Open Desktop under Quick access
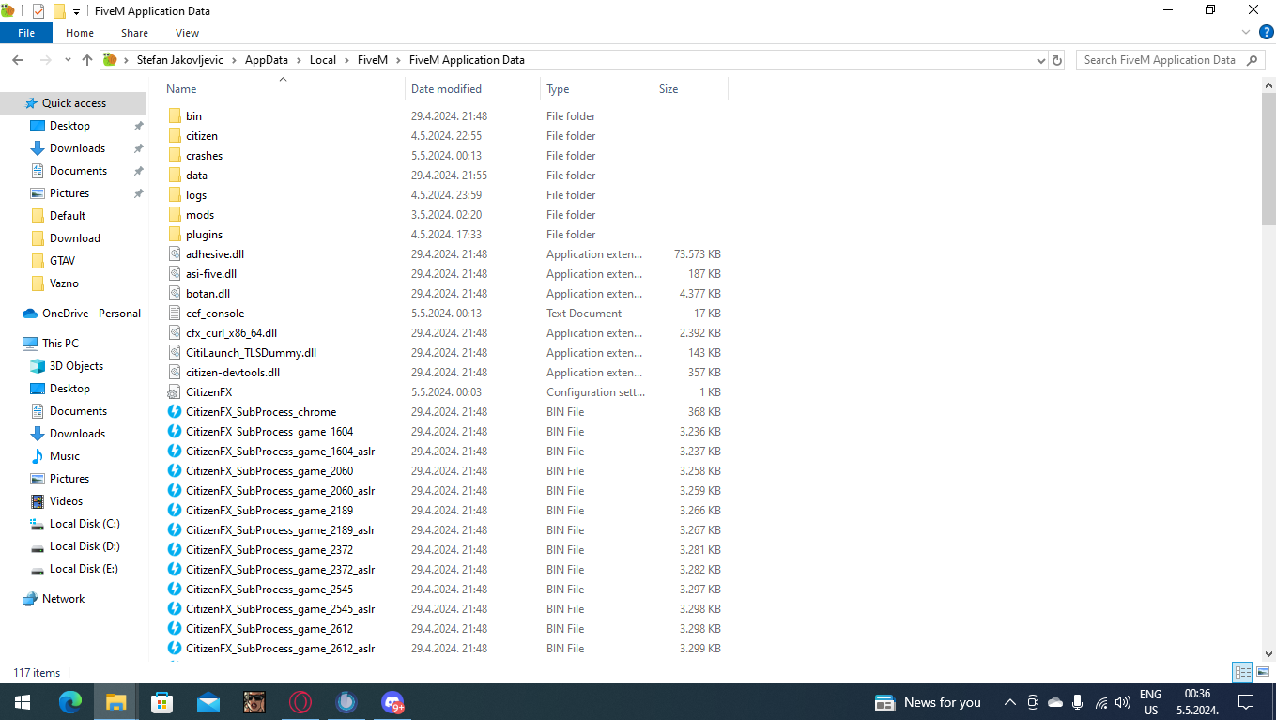The width and height of the screenshot is (1276, 720). pyautogui.click(x=69, y=126)
